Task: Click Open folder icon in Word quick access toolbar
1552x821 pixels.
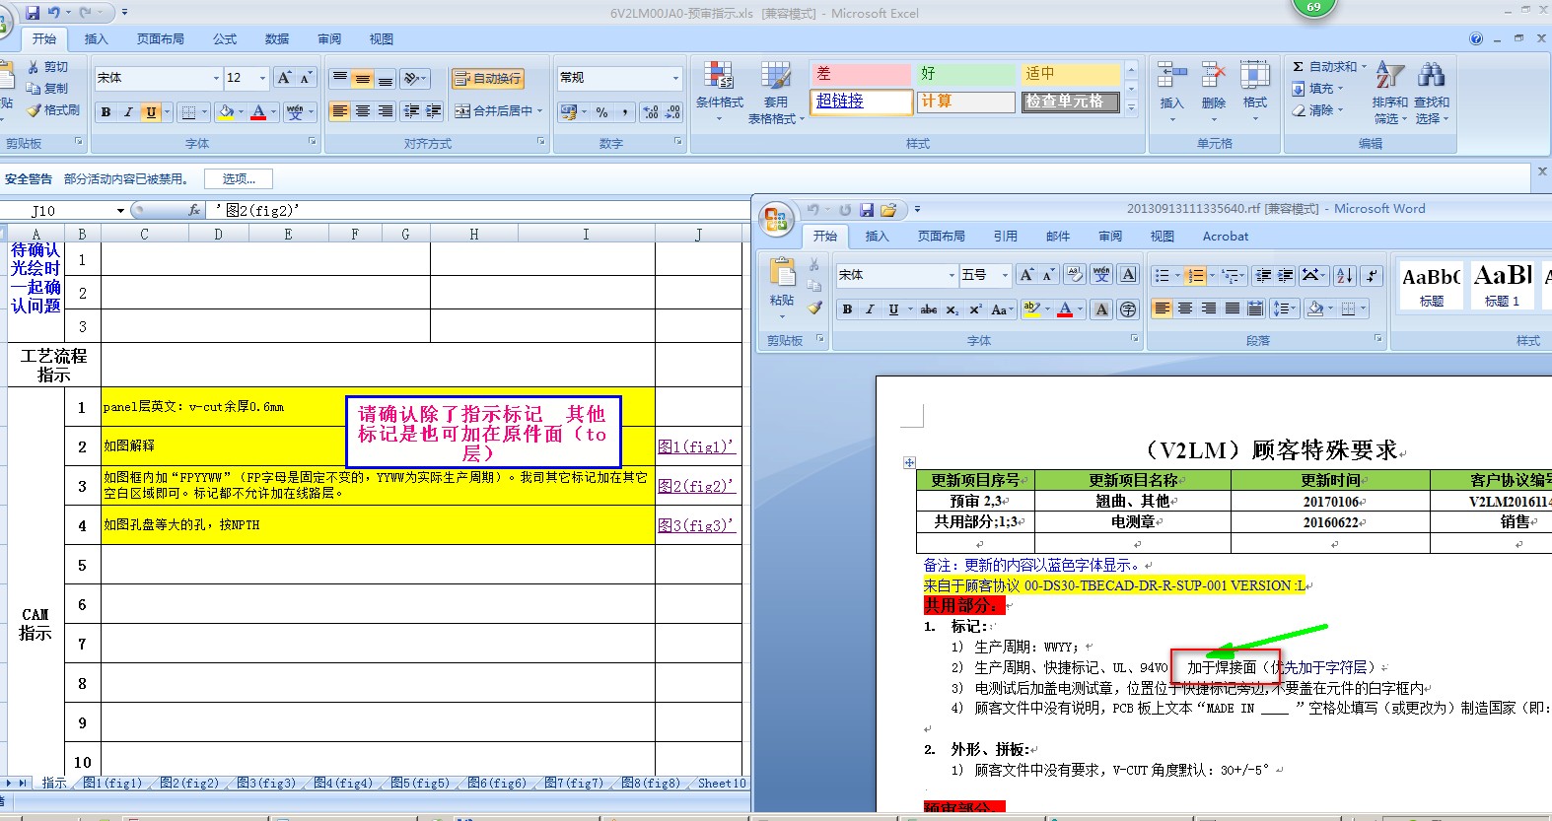Action: (x=888, y=210)
